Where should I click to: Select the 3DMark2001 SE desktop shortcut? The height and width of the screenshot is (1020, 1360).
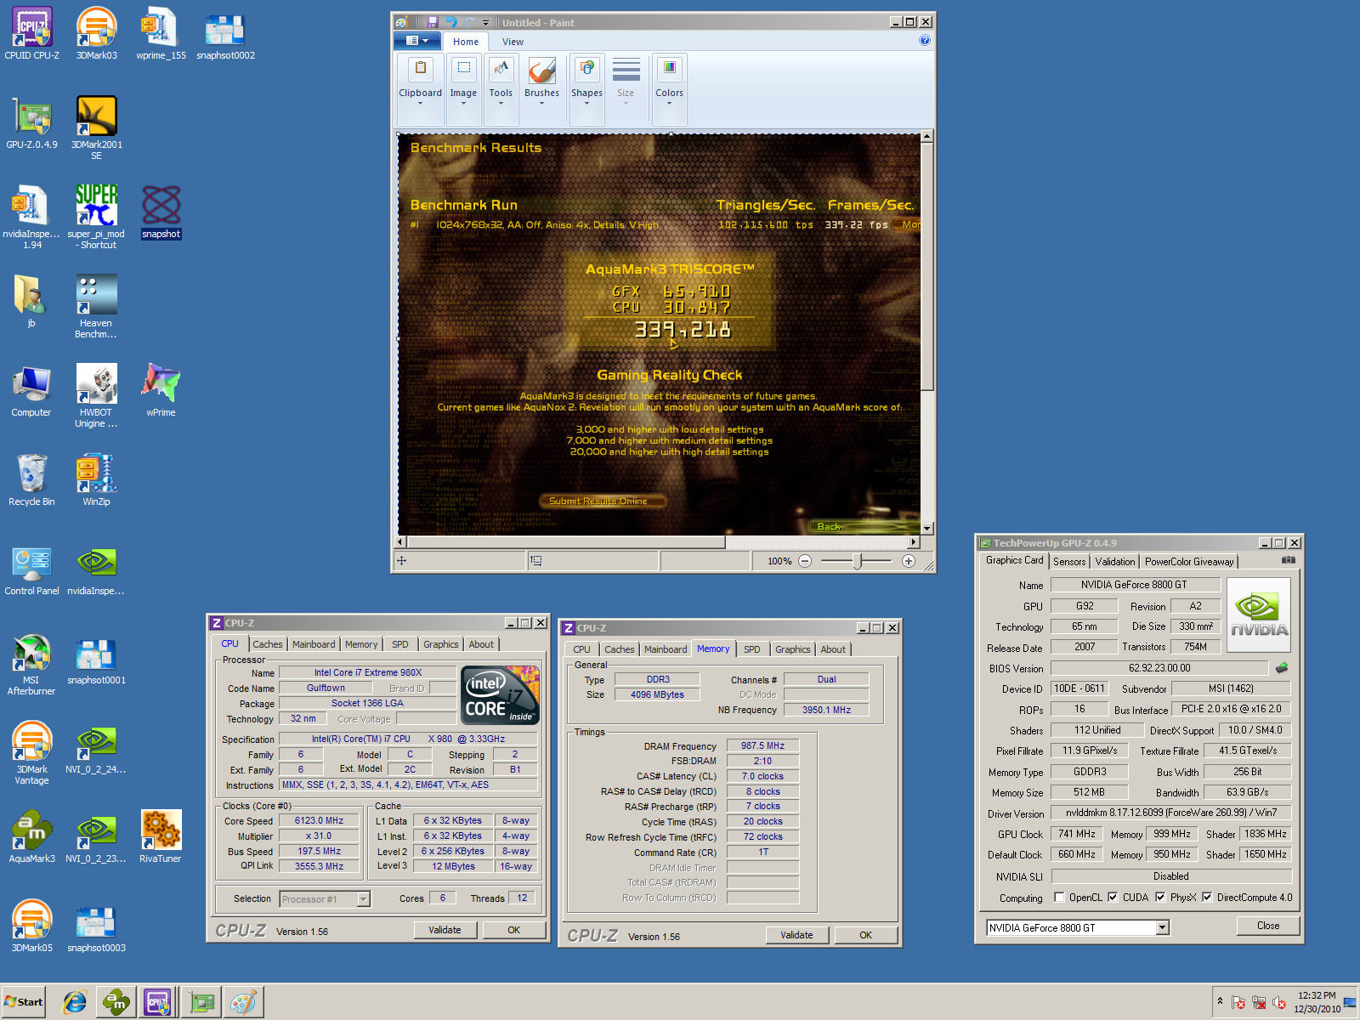coord(96,127)
